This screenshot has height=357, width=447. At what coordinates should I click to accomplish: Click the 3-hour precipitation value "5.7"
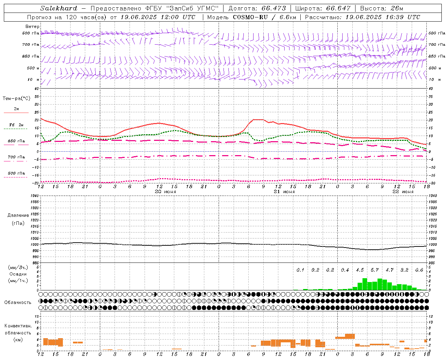point(375,270)
